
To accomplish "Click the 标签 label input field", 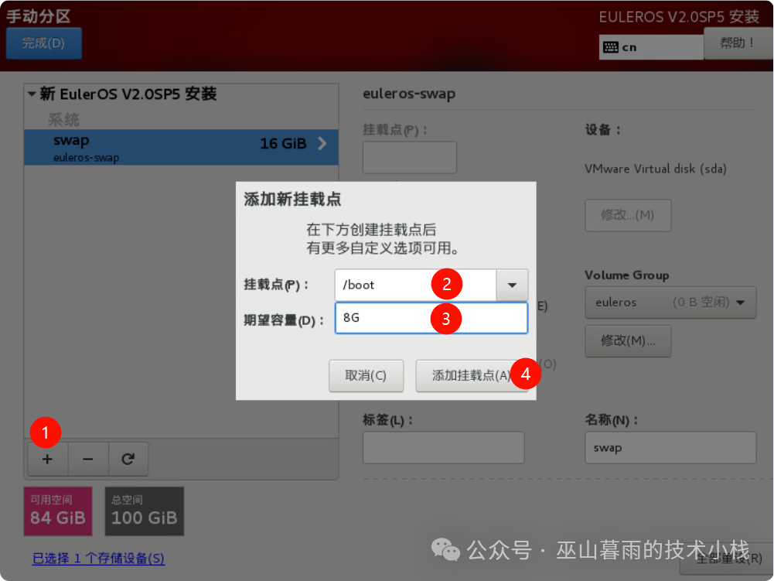I will [x=443, y=448].
